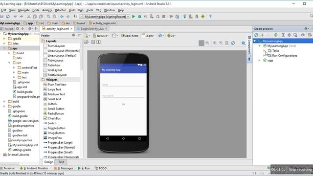313x176 pixels.
Task: Select build.gradle under app folder
Action: (x=25, y=92)
